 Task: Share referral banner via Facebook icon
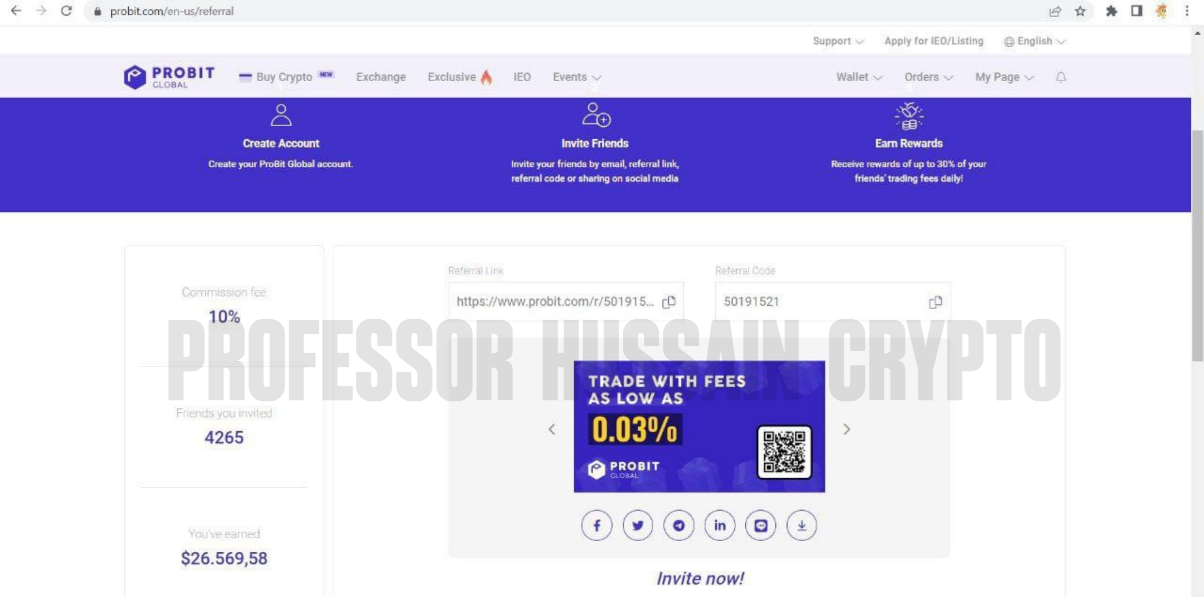point(597,525)
